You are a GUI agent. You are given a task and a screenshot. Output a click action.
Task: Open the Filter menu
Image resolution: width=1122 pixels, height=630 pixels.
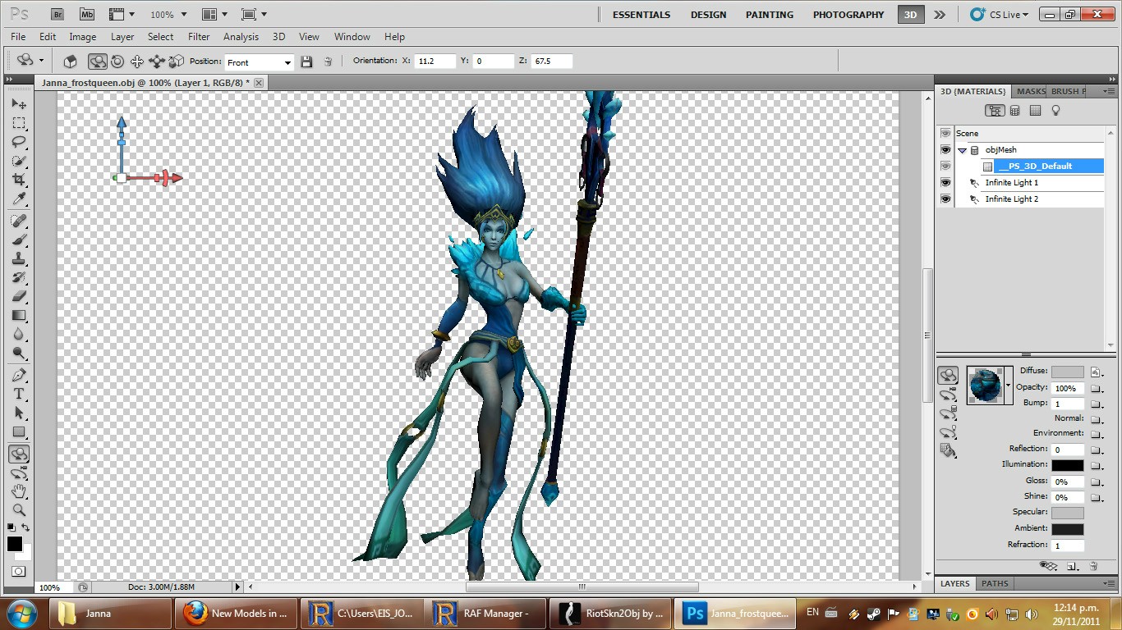(199, 37)
